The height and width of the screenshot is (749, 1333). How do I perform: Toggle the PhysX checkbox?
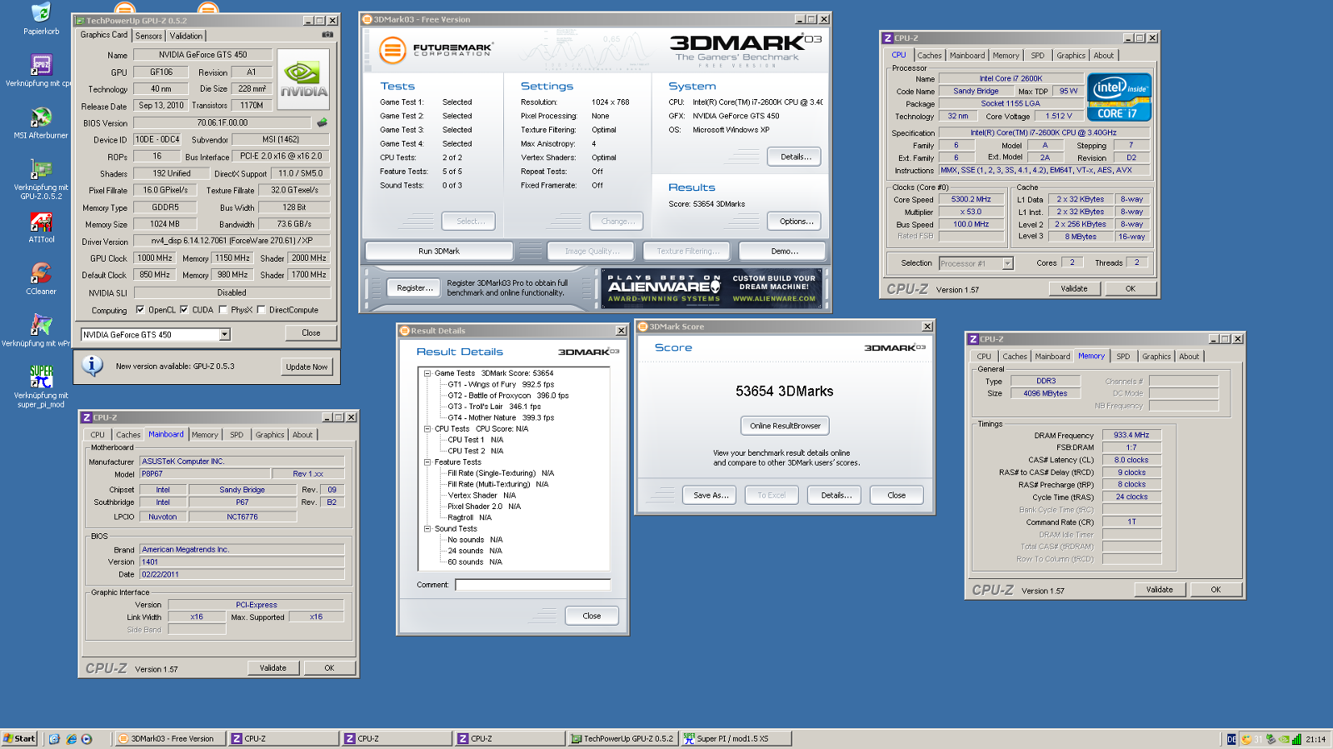222,310
